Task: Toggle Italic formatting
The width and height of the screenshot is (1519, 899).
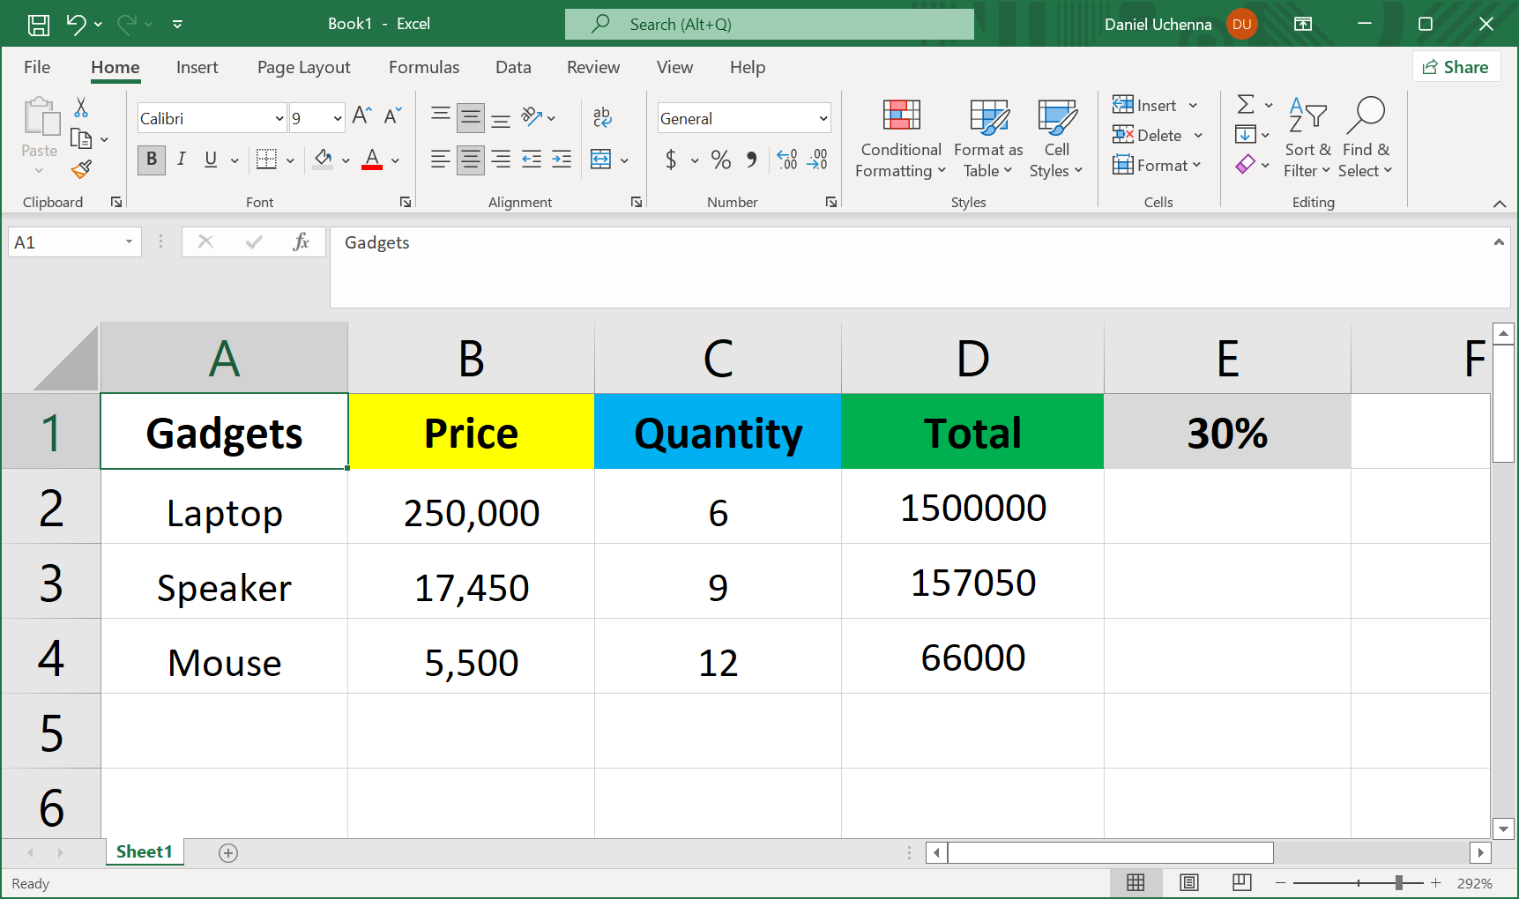Action: tap(182, 160)
